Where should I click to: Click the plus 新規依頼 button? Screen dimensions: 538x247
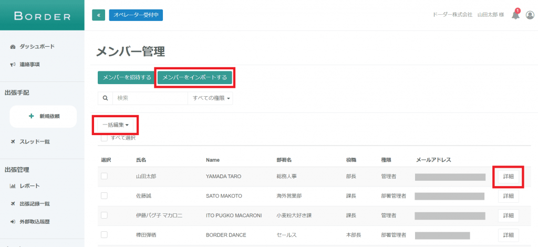click(43, 116)
